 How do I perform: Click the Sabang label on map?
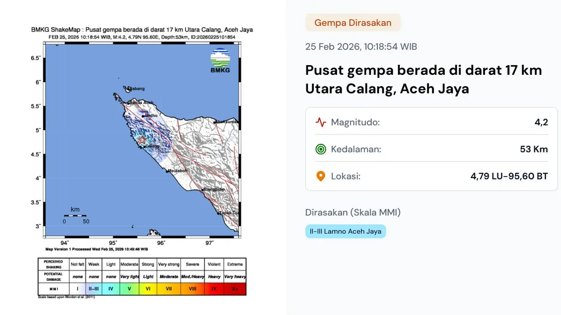[x=137, y=89]
